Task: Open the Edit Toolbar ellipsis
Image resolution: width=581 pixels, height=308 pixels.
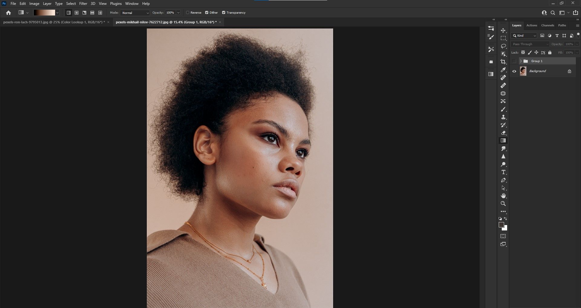Action: click(x=503, y=211)
